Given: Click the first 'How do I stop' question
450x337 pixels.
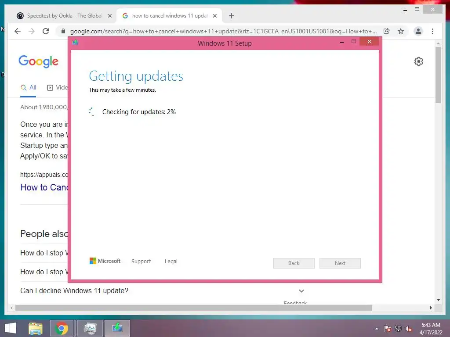Looking at the screenshot, I should [x=44, y=253].
